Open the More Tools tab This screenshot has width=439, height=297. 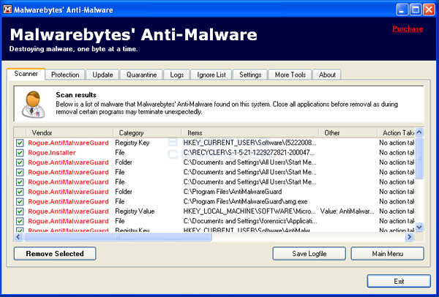click(290, 75)
